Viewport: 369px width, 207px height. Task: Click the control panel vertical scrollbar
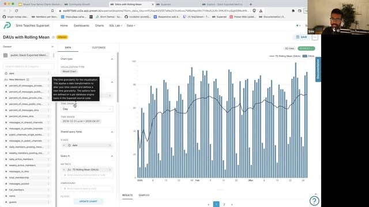click(x=118, y=78)
